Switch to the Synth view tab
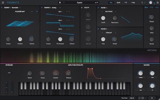The image size is (160, 100). click(x=118, y=2)
